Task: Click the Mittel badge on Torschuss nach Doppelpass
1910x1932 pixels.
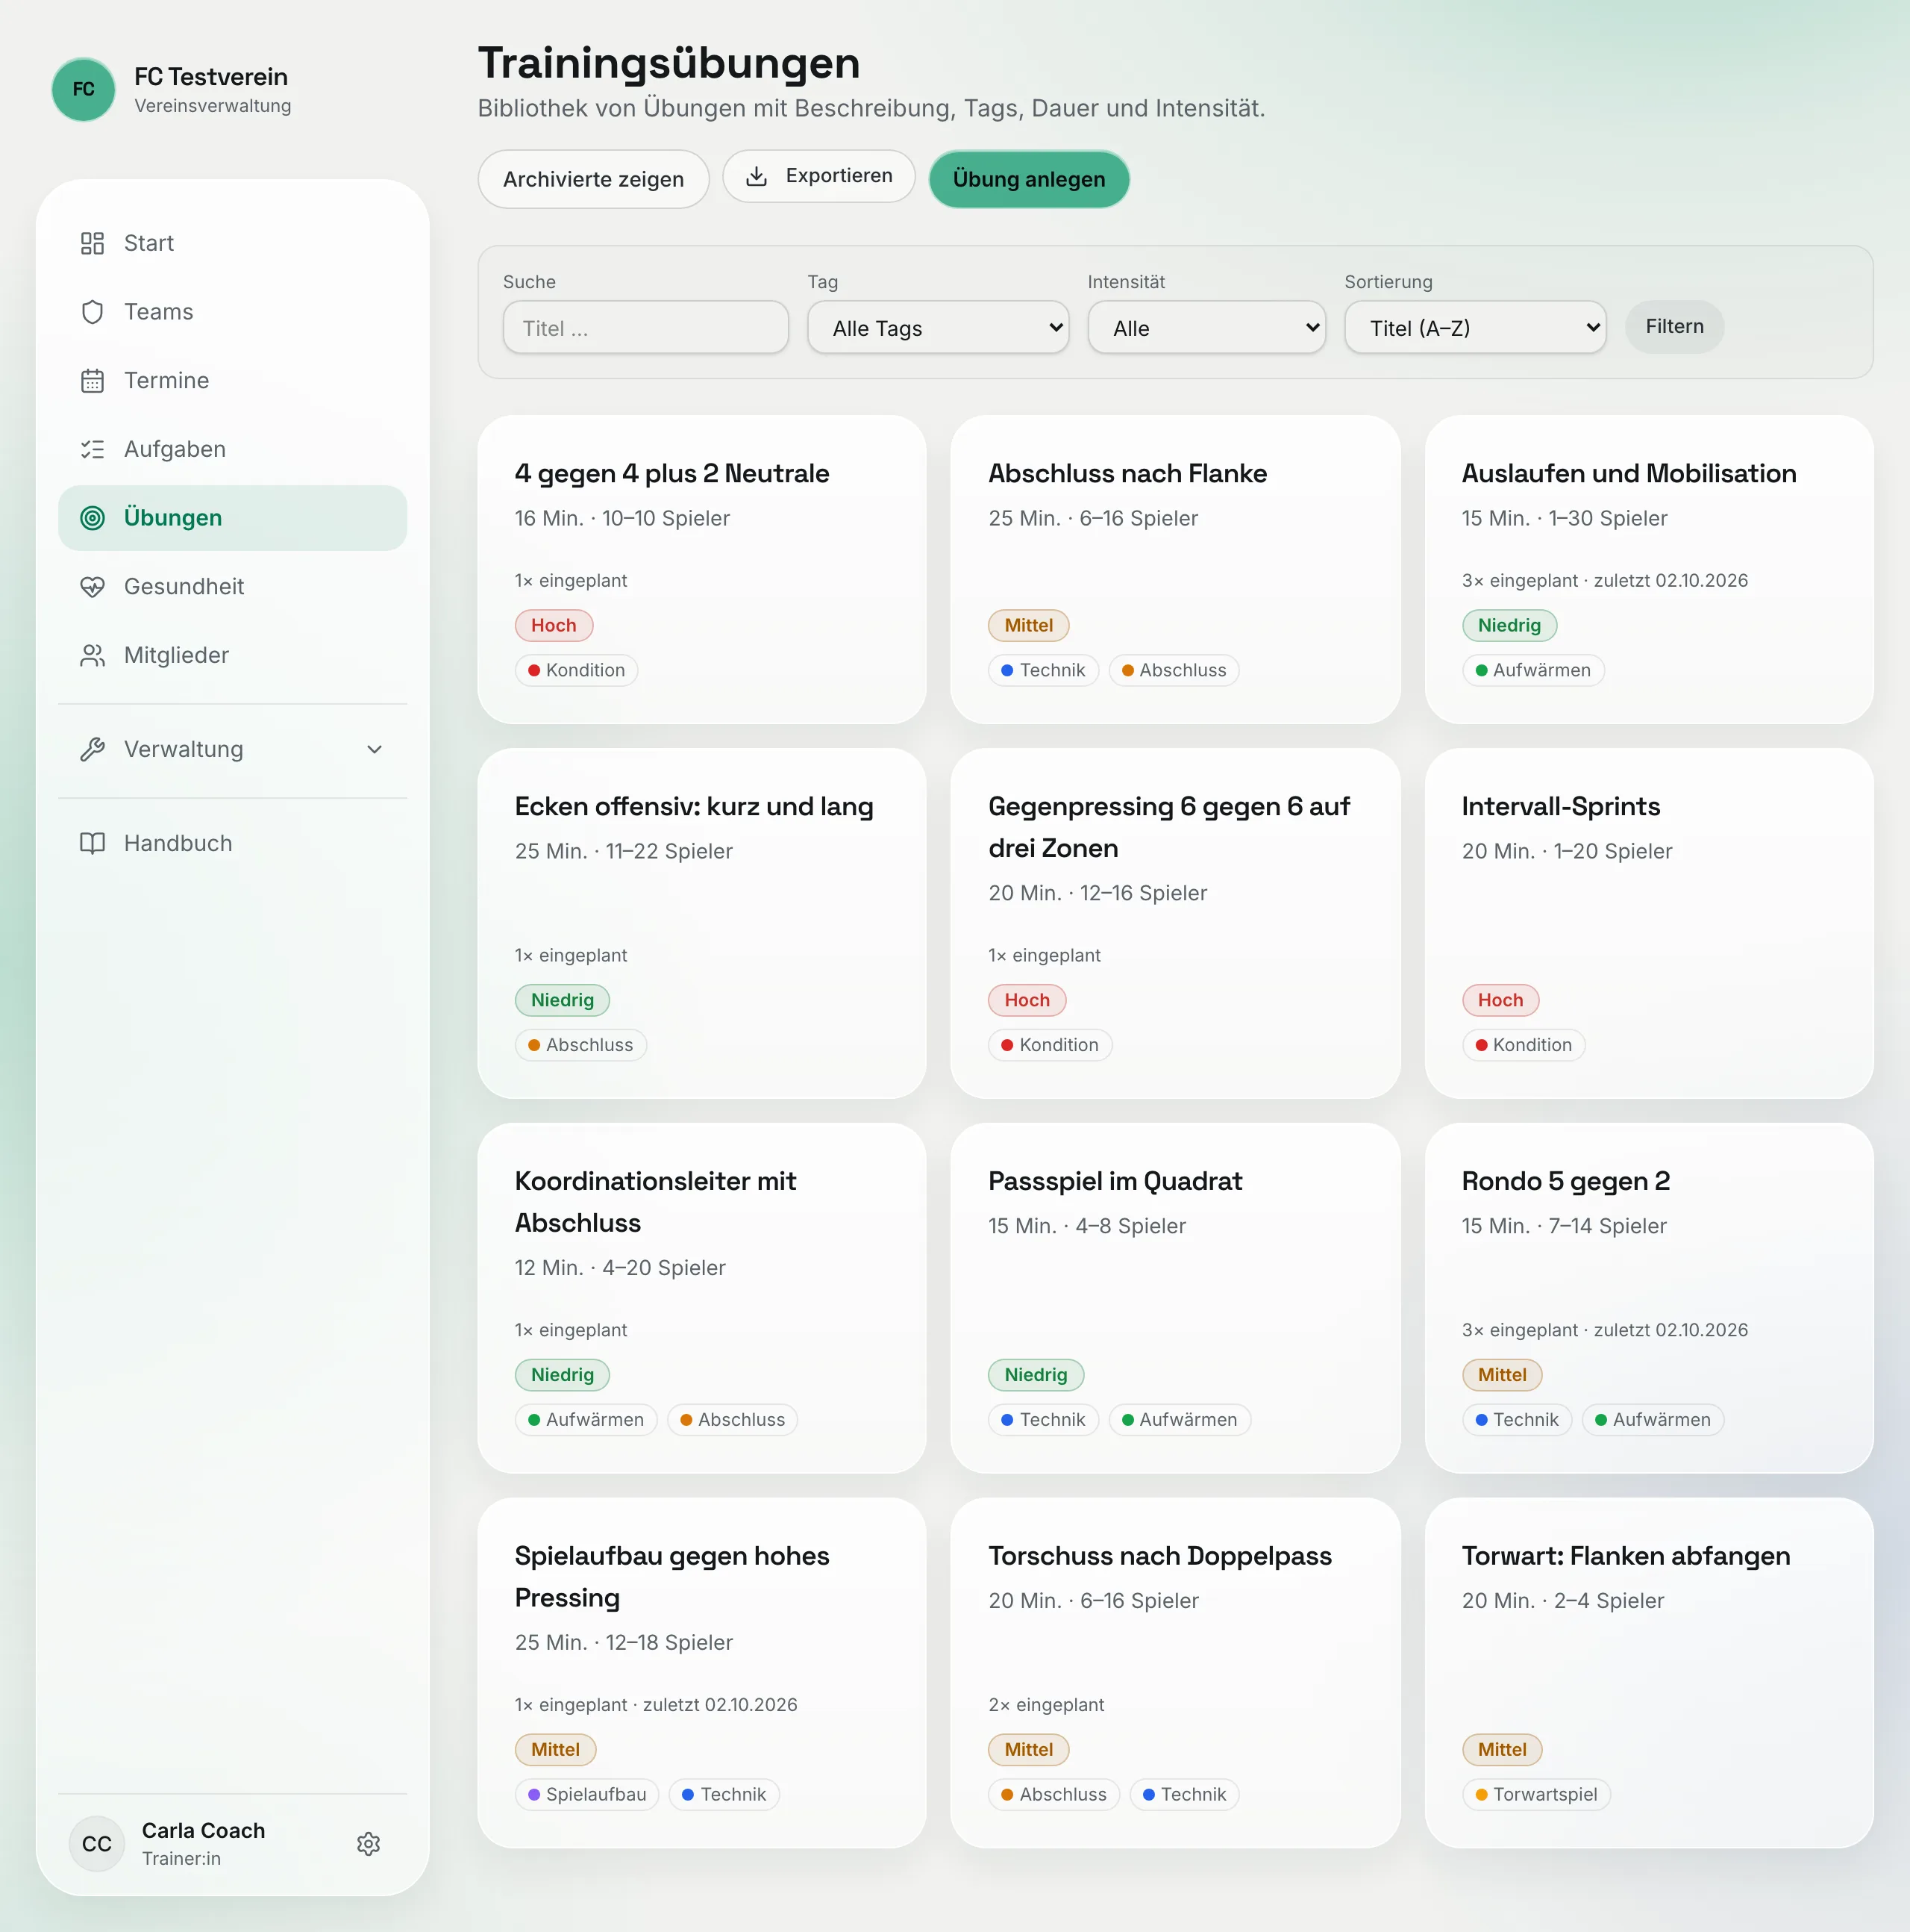Action: coord(1028,1750)
